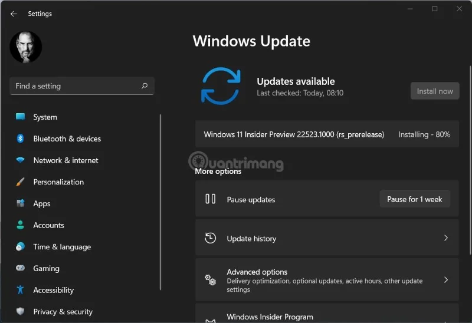Click the Privacy & security shield icon
The height and width of the screenshot is (323, 472).
tap(20, 311)
